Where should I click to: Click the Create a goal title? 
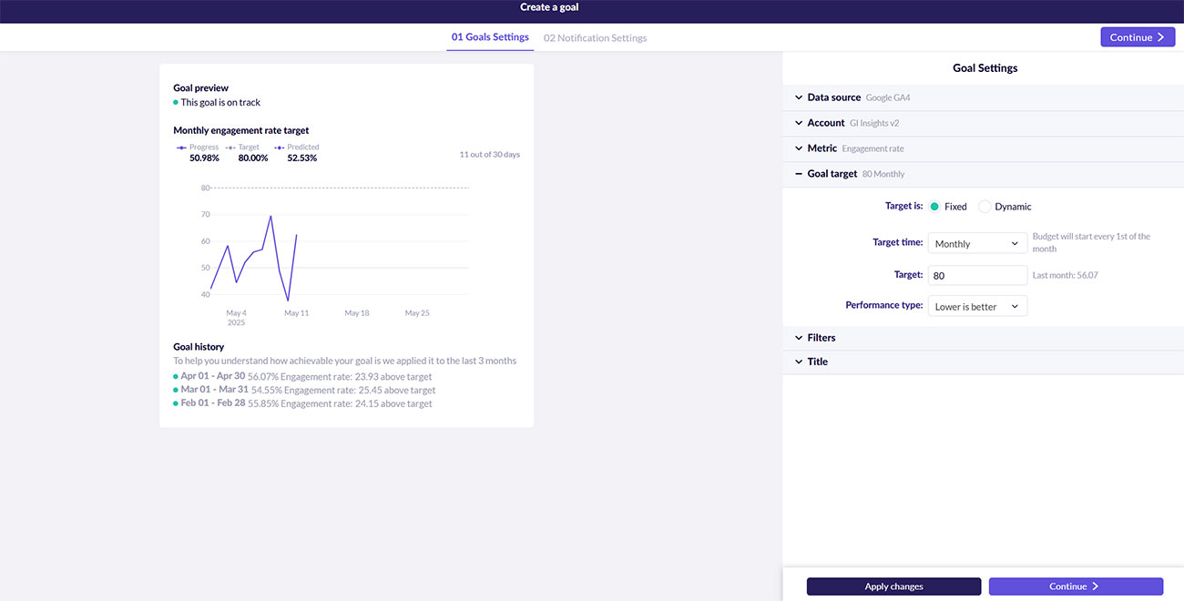pos(549,7)
